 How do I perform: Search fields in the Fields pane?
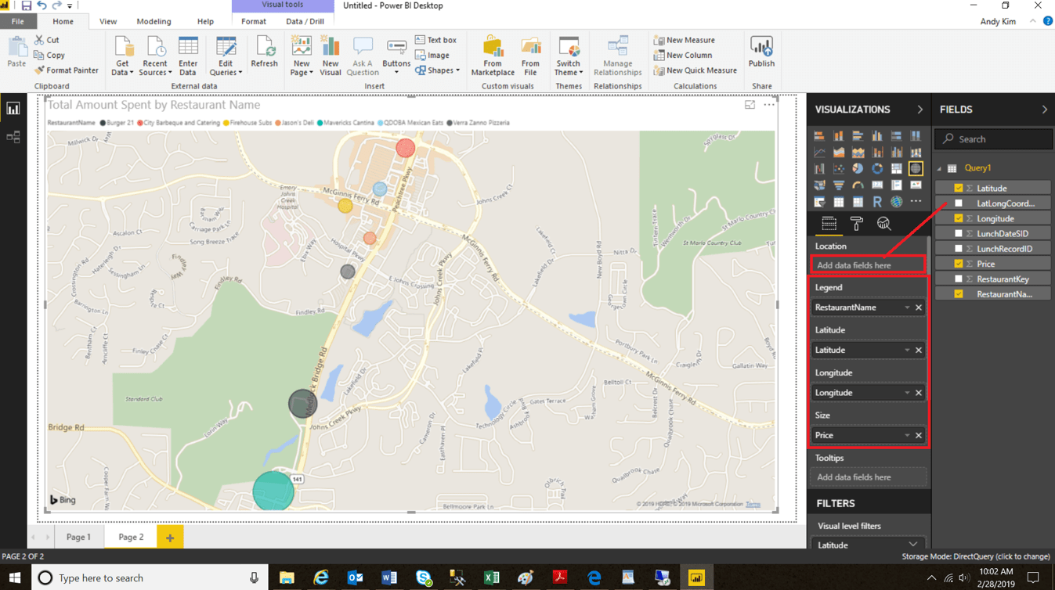point(994,139)
